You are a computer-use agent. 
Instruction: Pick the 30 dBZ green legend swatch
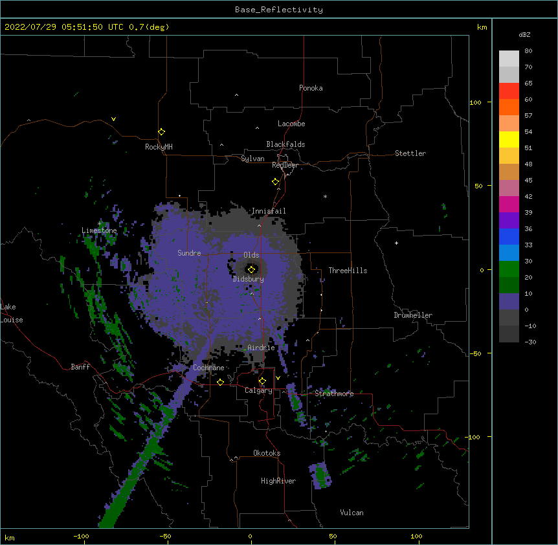pos(509,269)
